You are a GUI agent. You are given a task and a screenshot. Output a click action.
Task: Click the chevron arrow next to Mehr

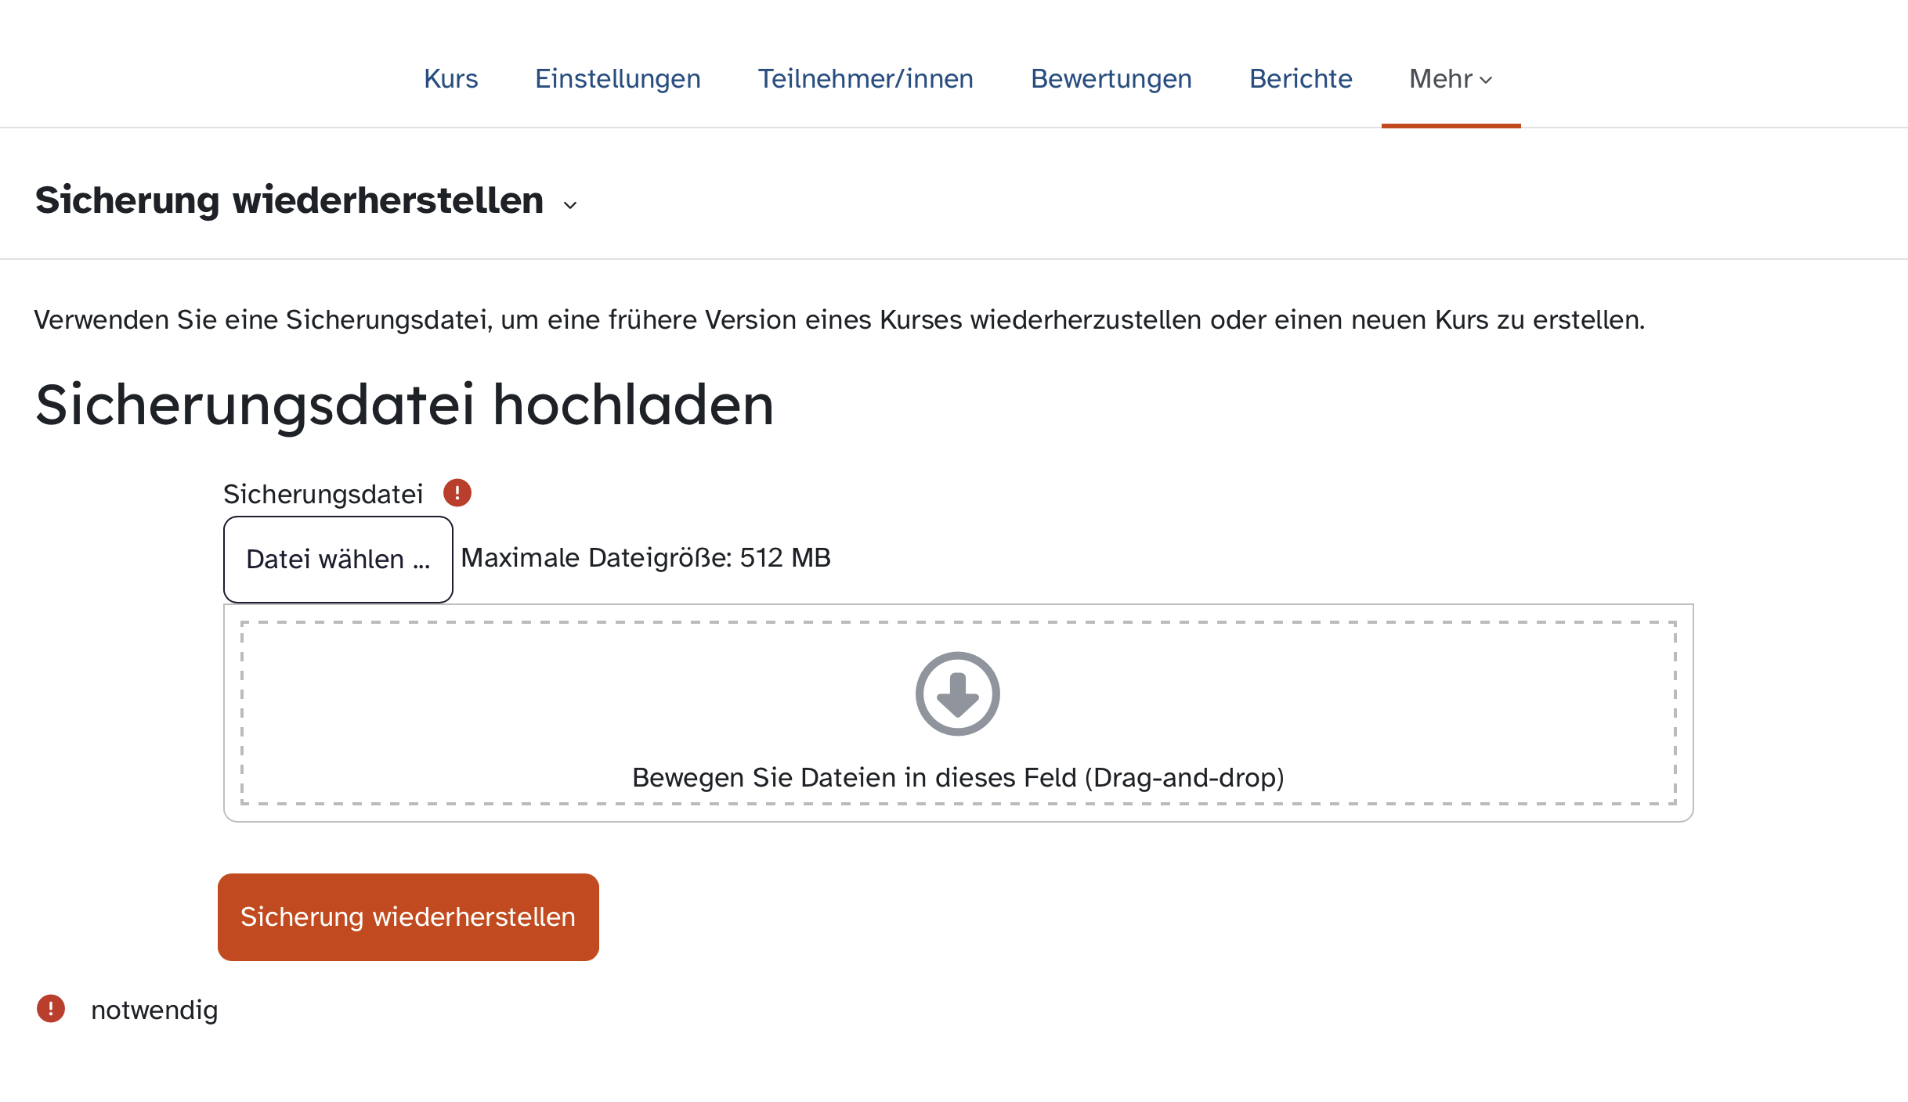[x=1487, y=80]
